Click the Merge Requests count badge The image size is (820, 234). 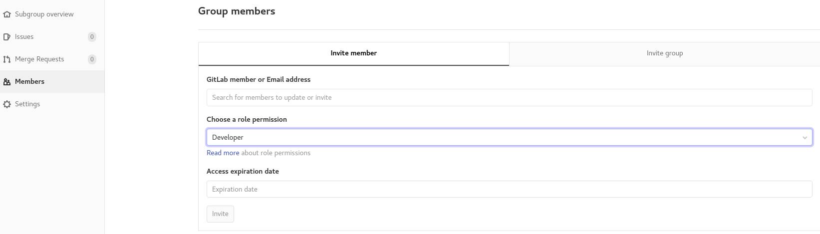pyautogui.click(x=92, y=59)
